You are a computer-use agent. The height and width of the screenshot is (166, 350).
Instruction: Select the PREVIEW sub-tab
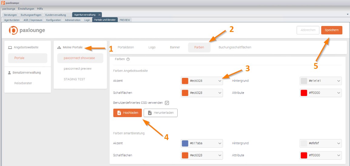pyautogui.click(x=125, y=20)
